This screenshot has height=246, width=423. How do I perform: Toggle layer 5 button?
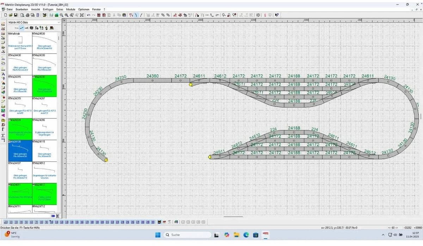[26, 222]
